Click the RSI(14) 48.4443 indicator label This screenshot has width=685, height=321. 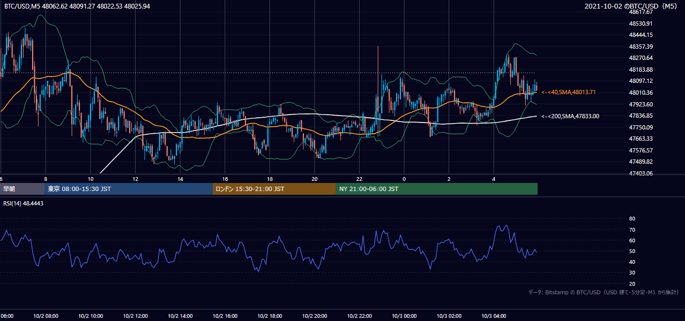coord(24,203)
